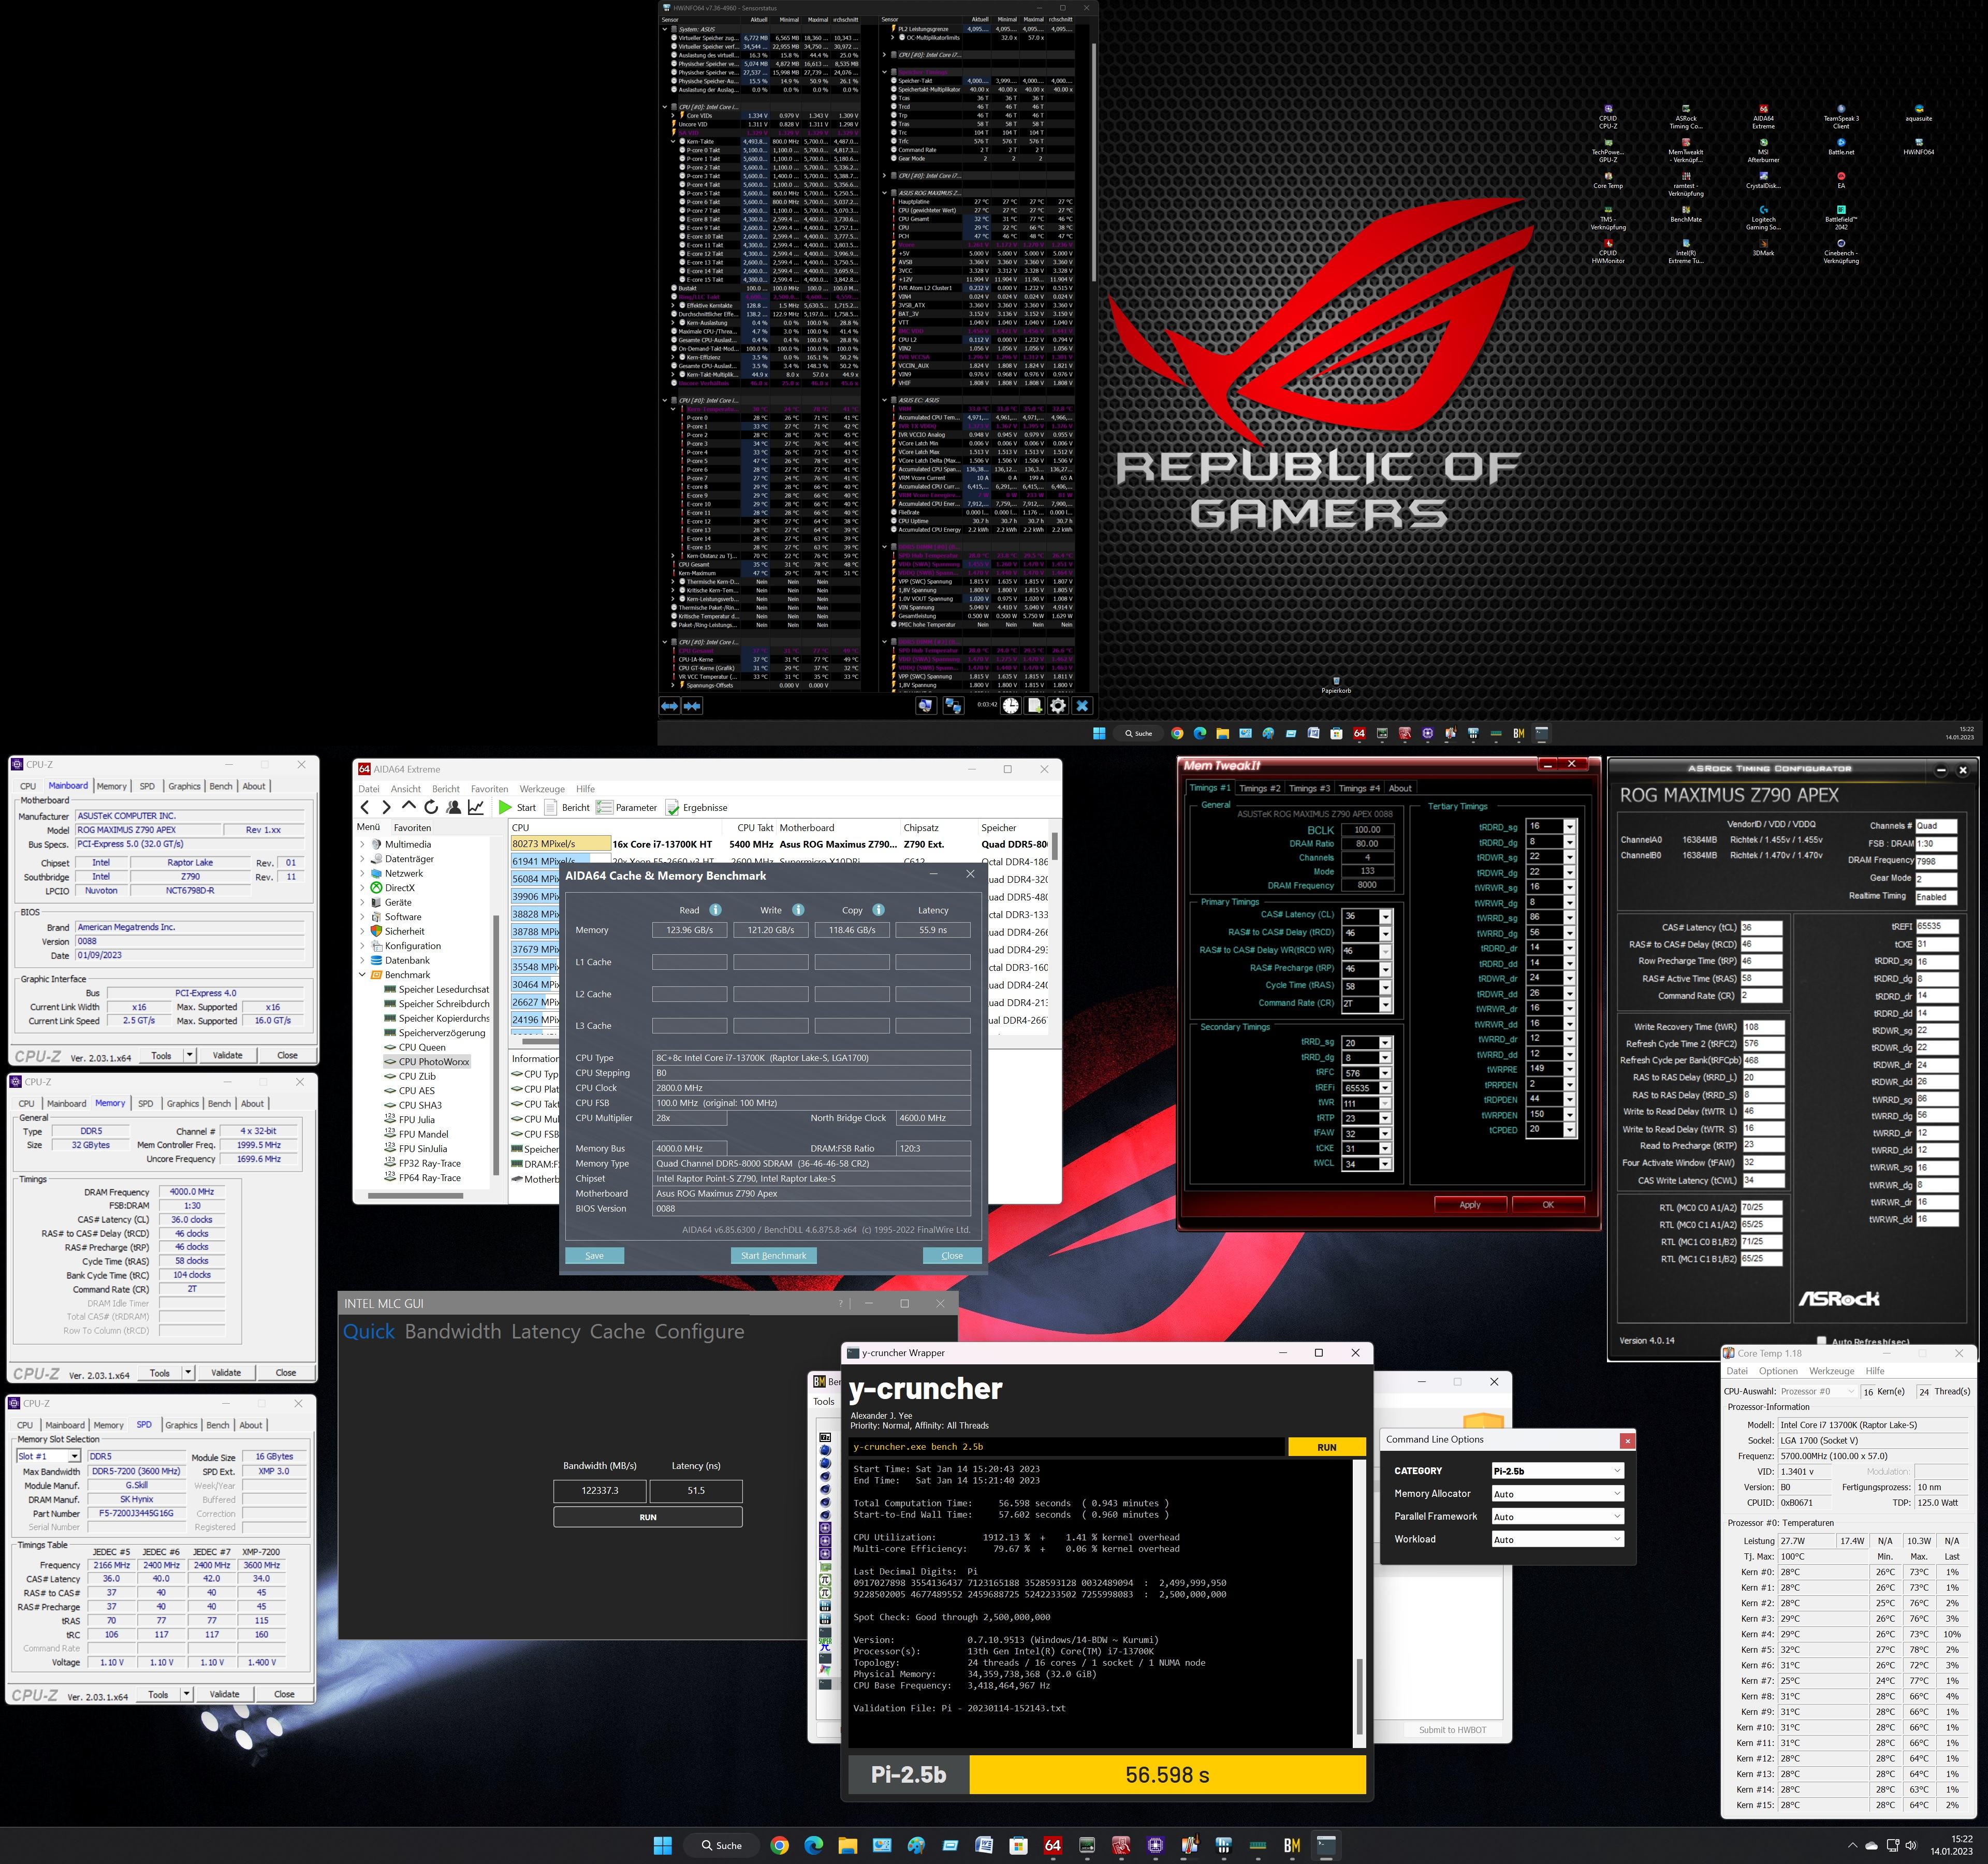Image resolution: width=1988 pixels, height=1864 pixels.
Task: Expand the Netzwerk node in AIDA64 tree
Action: click(362, 873)
